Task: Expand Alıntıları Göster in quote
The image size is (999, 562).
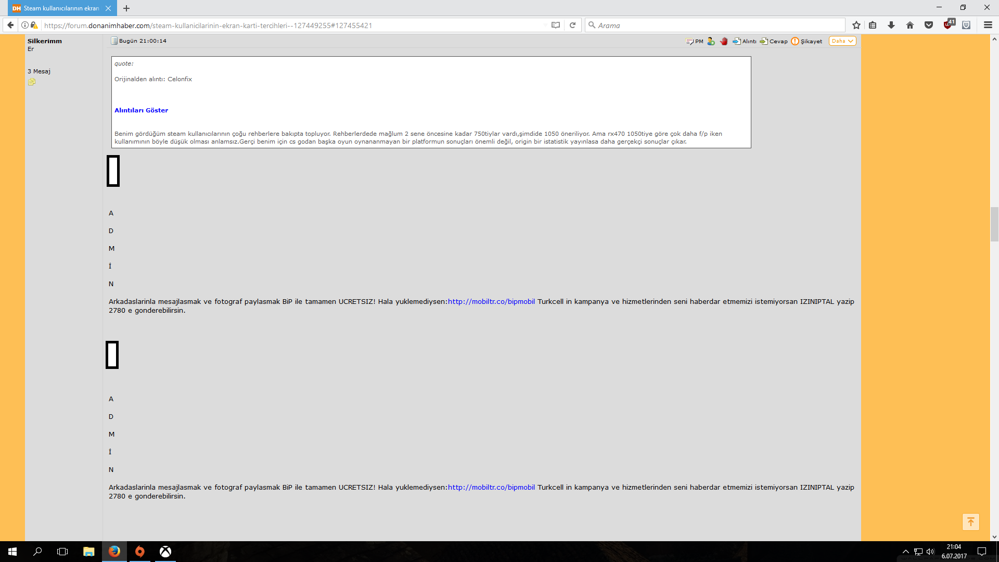Action: [141, 110]
